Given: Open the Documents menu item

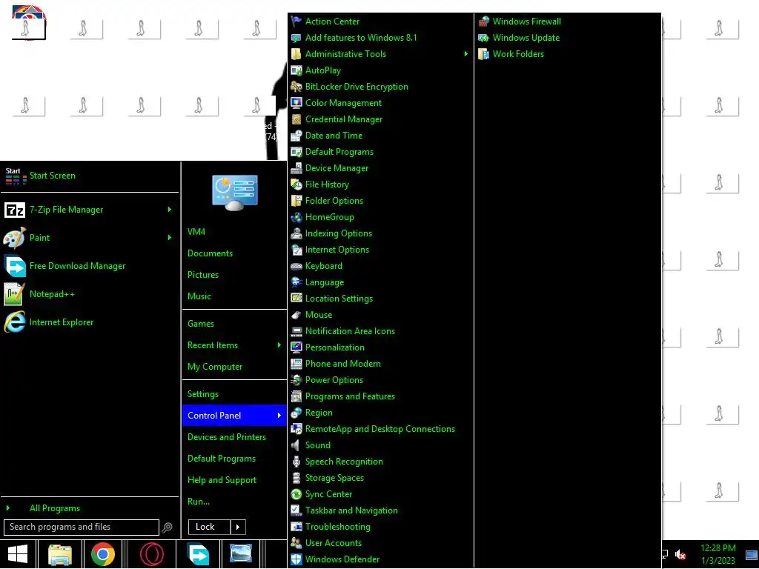Looking at the screenshot, I should pyautogui.click(x=210, y=253).
